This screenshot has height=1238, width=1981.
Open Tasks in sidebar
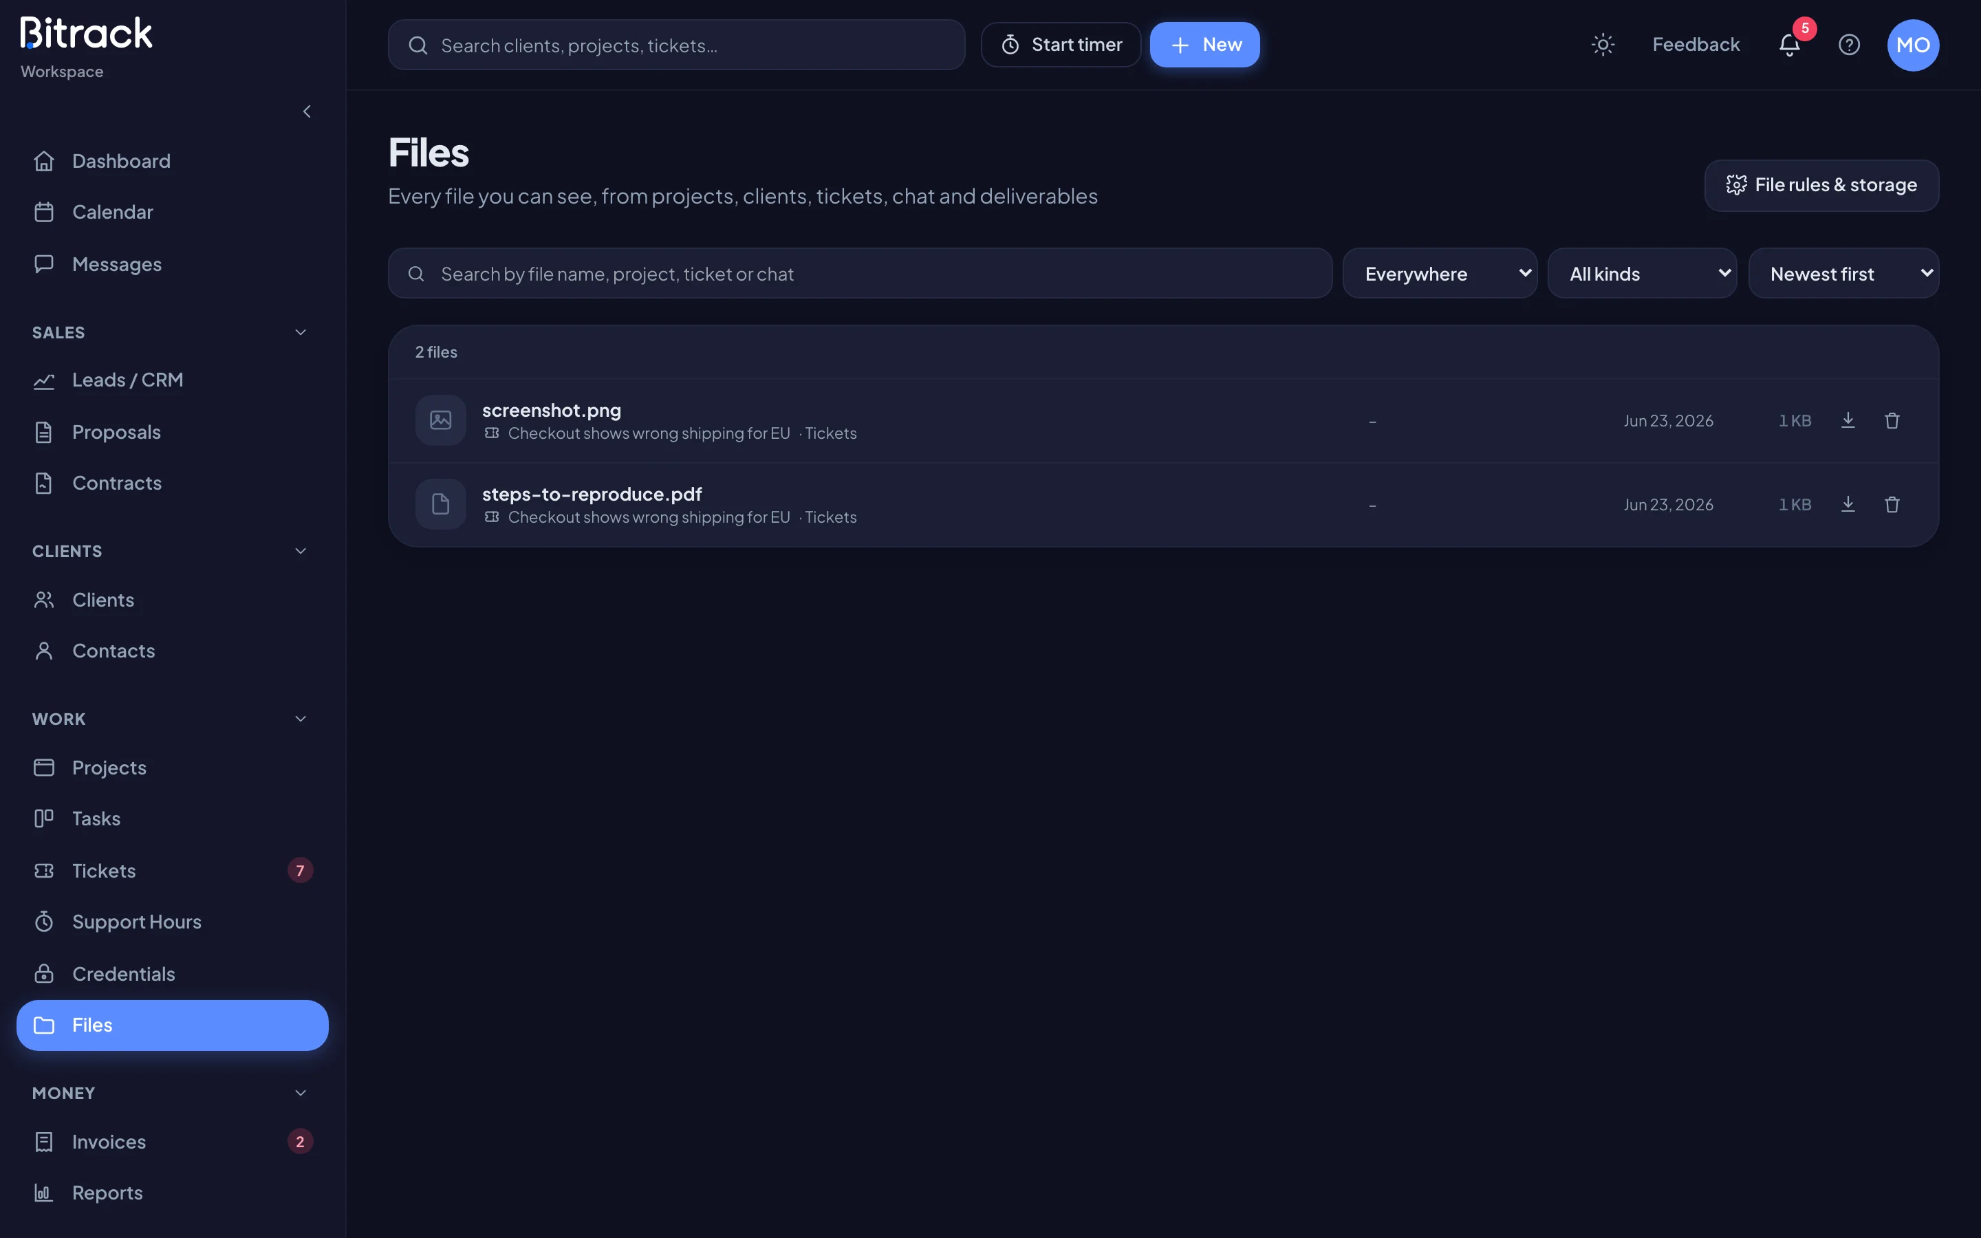point(172,818)
